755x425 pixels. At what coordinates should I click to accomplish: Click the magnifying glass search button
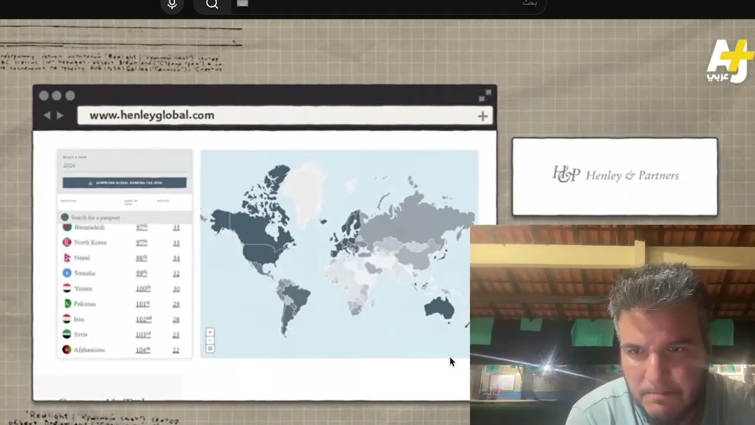[212, 5]
